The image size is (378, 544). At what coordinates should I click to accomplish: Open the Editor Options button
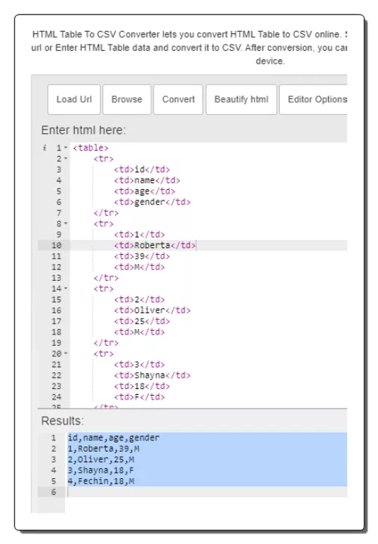[314, 99]
